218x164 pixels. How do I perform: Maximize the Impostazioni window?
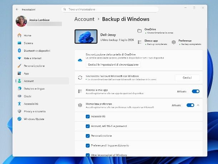(x=194, y=8)
